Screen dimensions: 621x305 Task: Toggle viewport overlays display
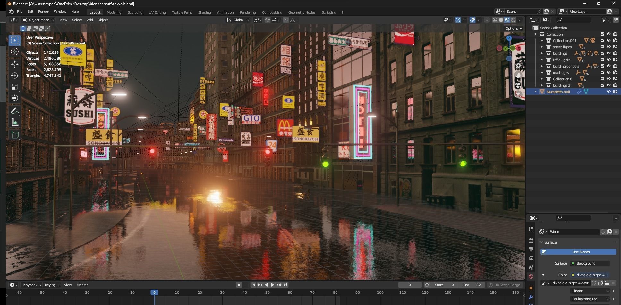pyautogui.click(x=472, y=20)
